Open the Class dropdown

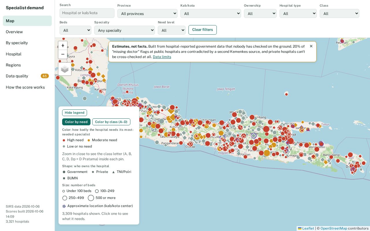(x=339, y=14)
